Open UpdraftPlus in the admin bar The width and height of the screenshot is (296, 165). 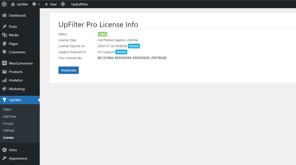coord(79,4)
